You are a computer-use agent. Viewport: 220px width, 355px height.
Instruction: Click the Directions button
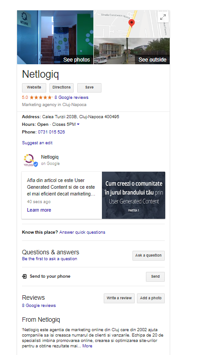pyautogui.click(x=62, y=88)
